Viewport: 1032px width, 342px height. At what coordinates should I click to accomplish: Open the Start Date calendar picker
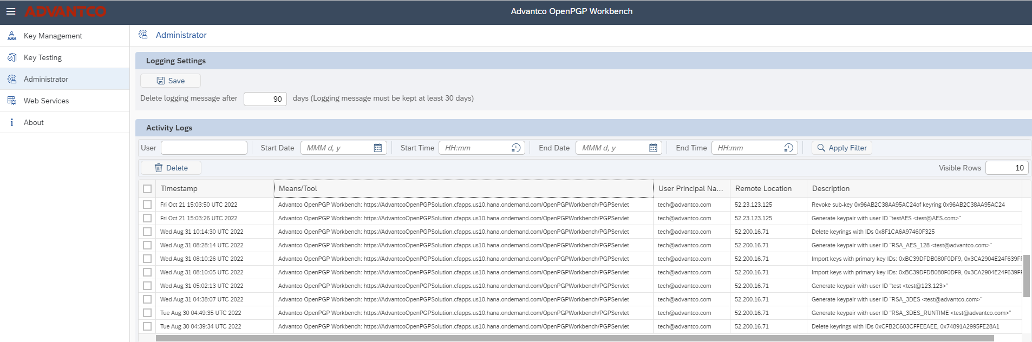[378, 148]
